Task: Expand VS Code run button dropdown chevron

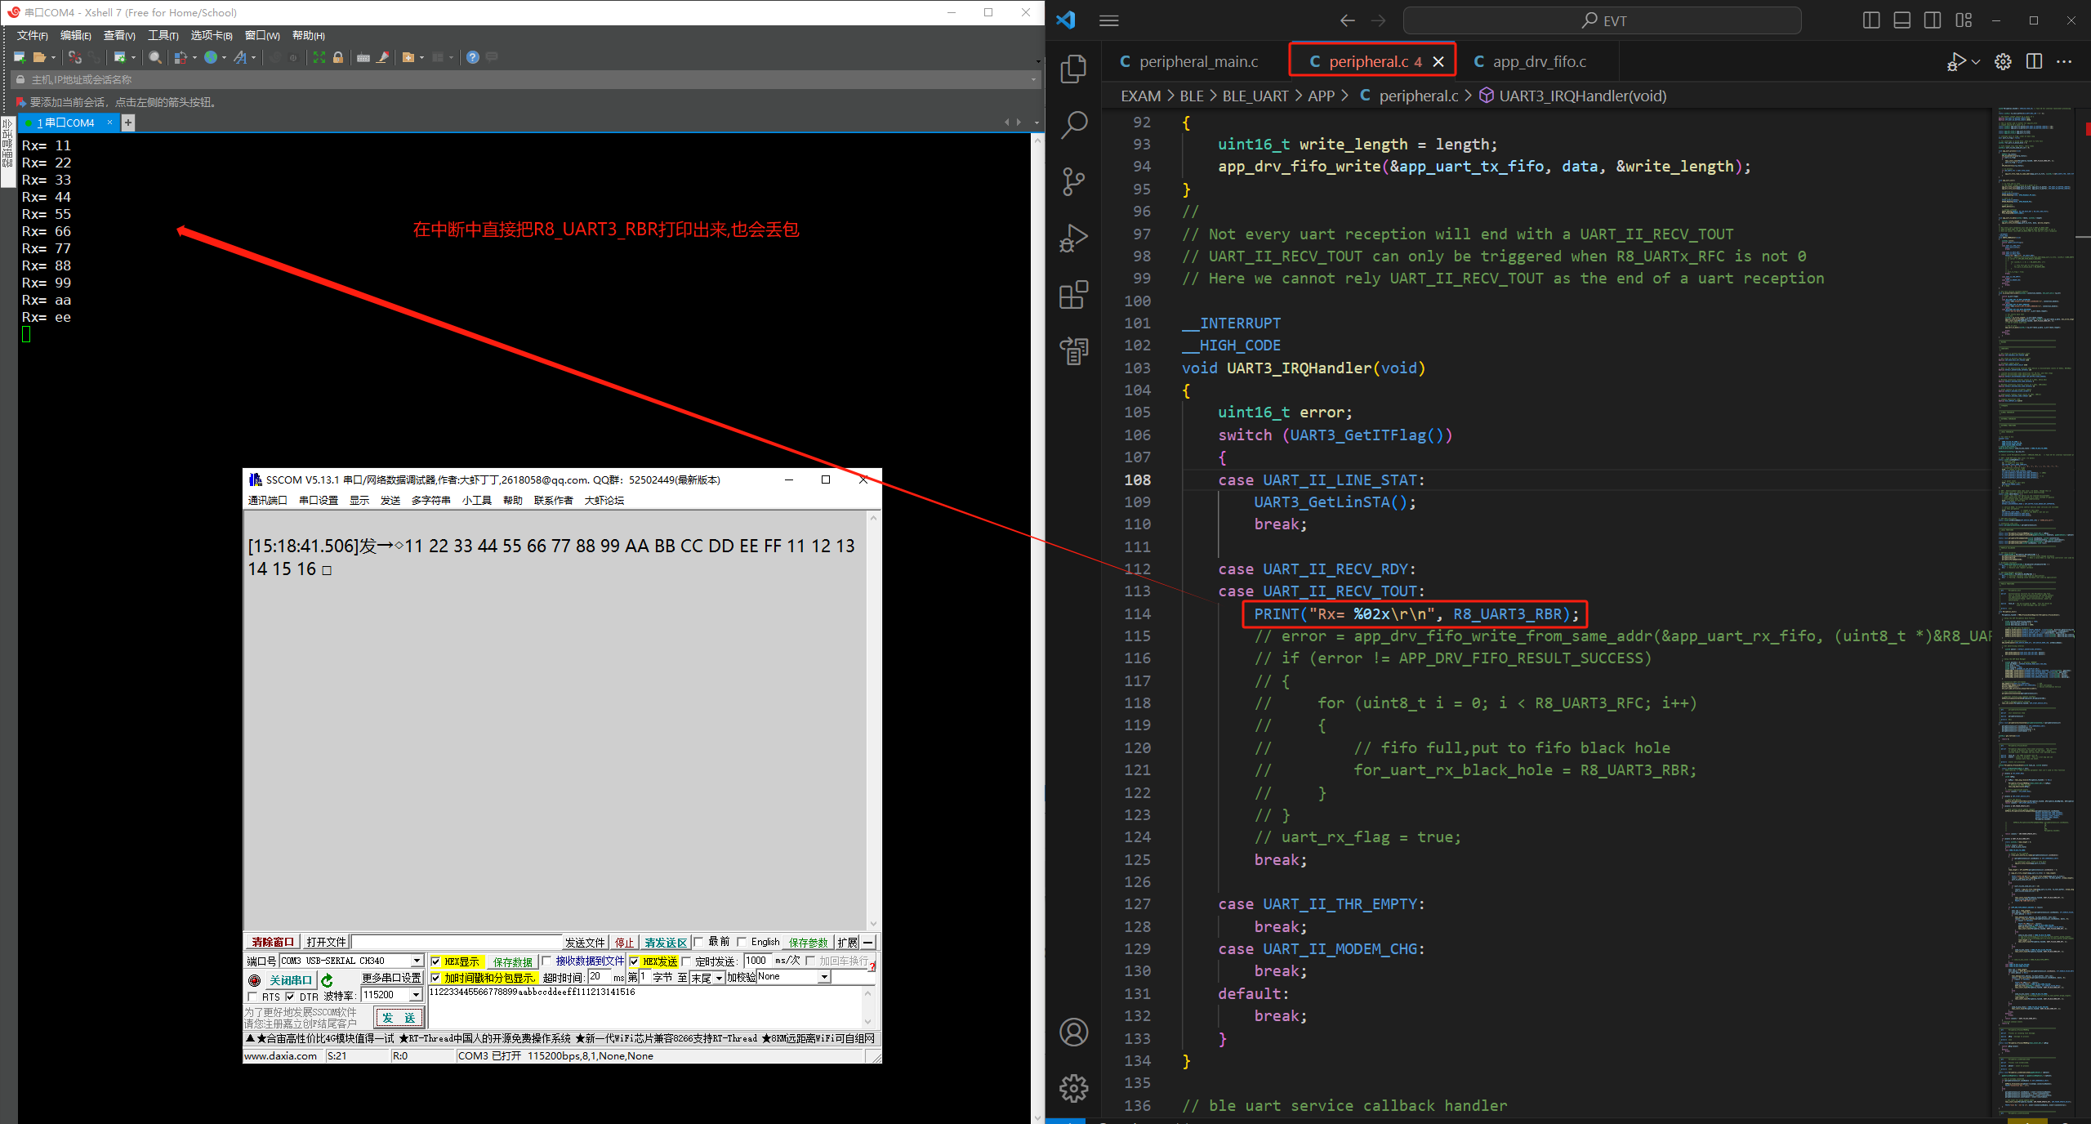Action: (1976, 61)
